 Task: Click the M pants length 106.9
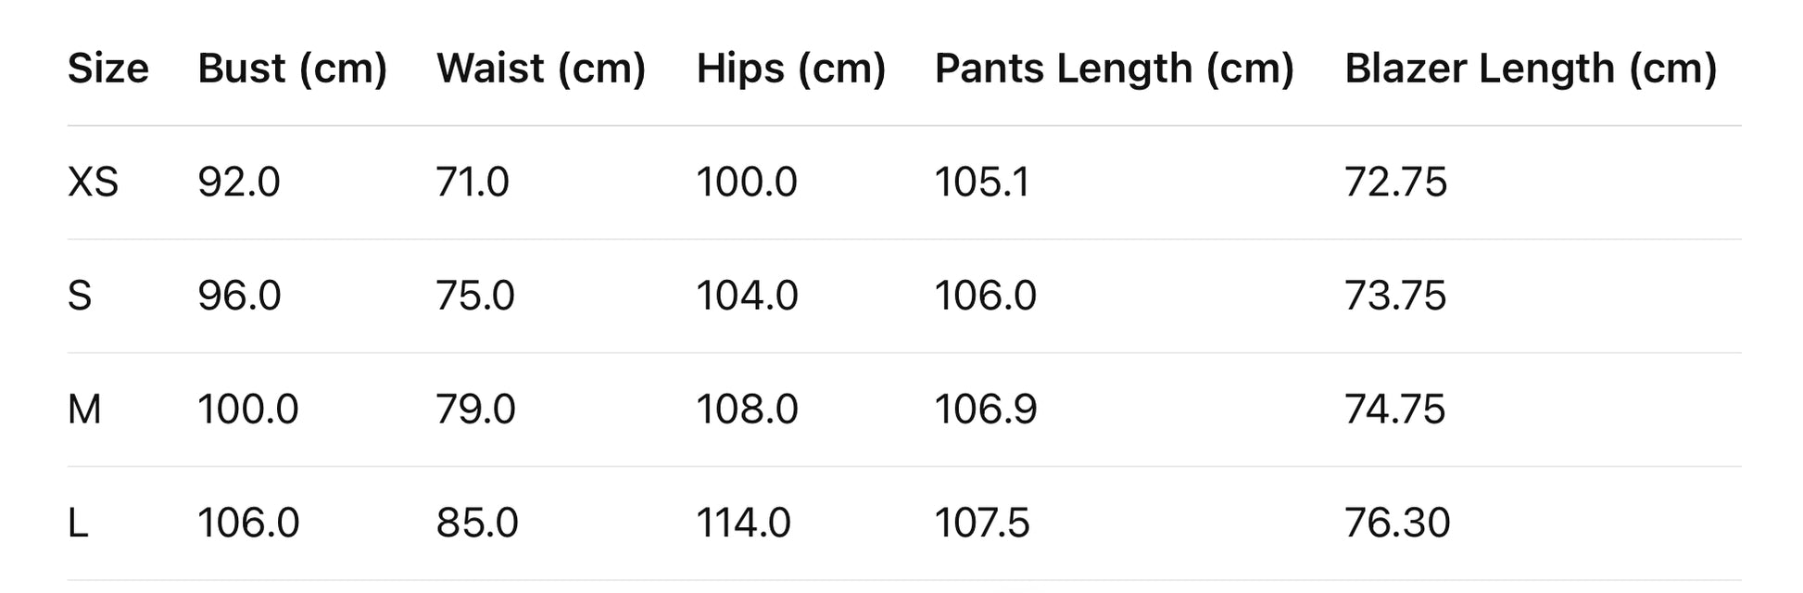[x=985, y=409]
